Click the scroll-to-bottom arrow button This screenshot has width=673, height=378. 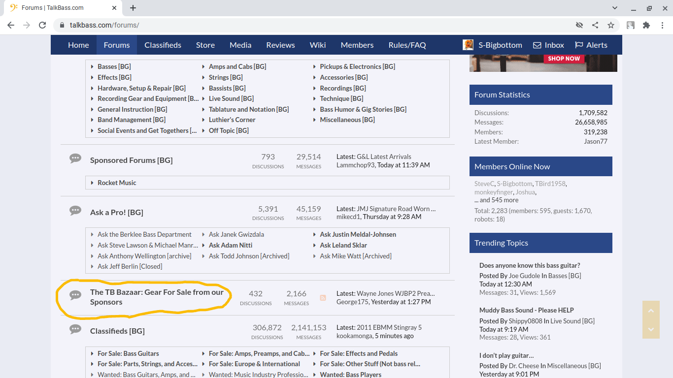(651, 329)
